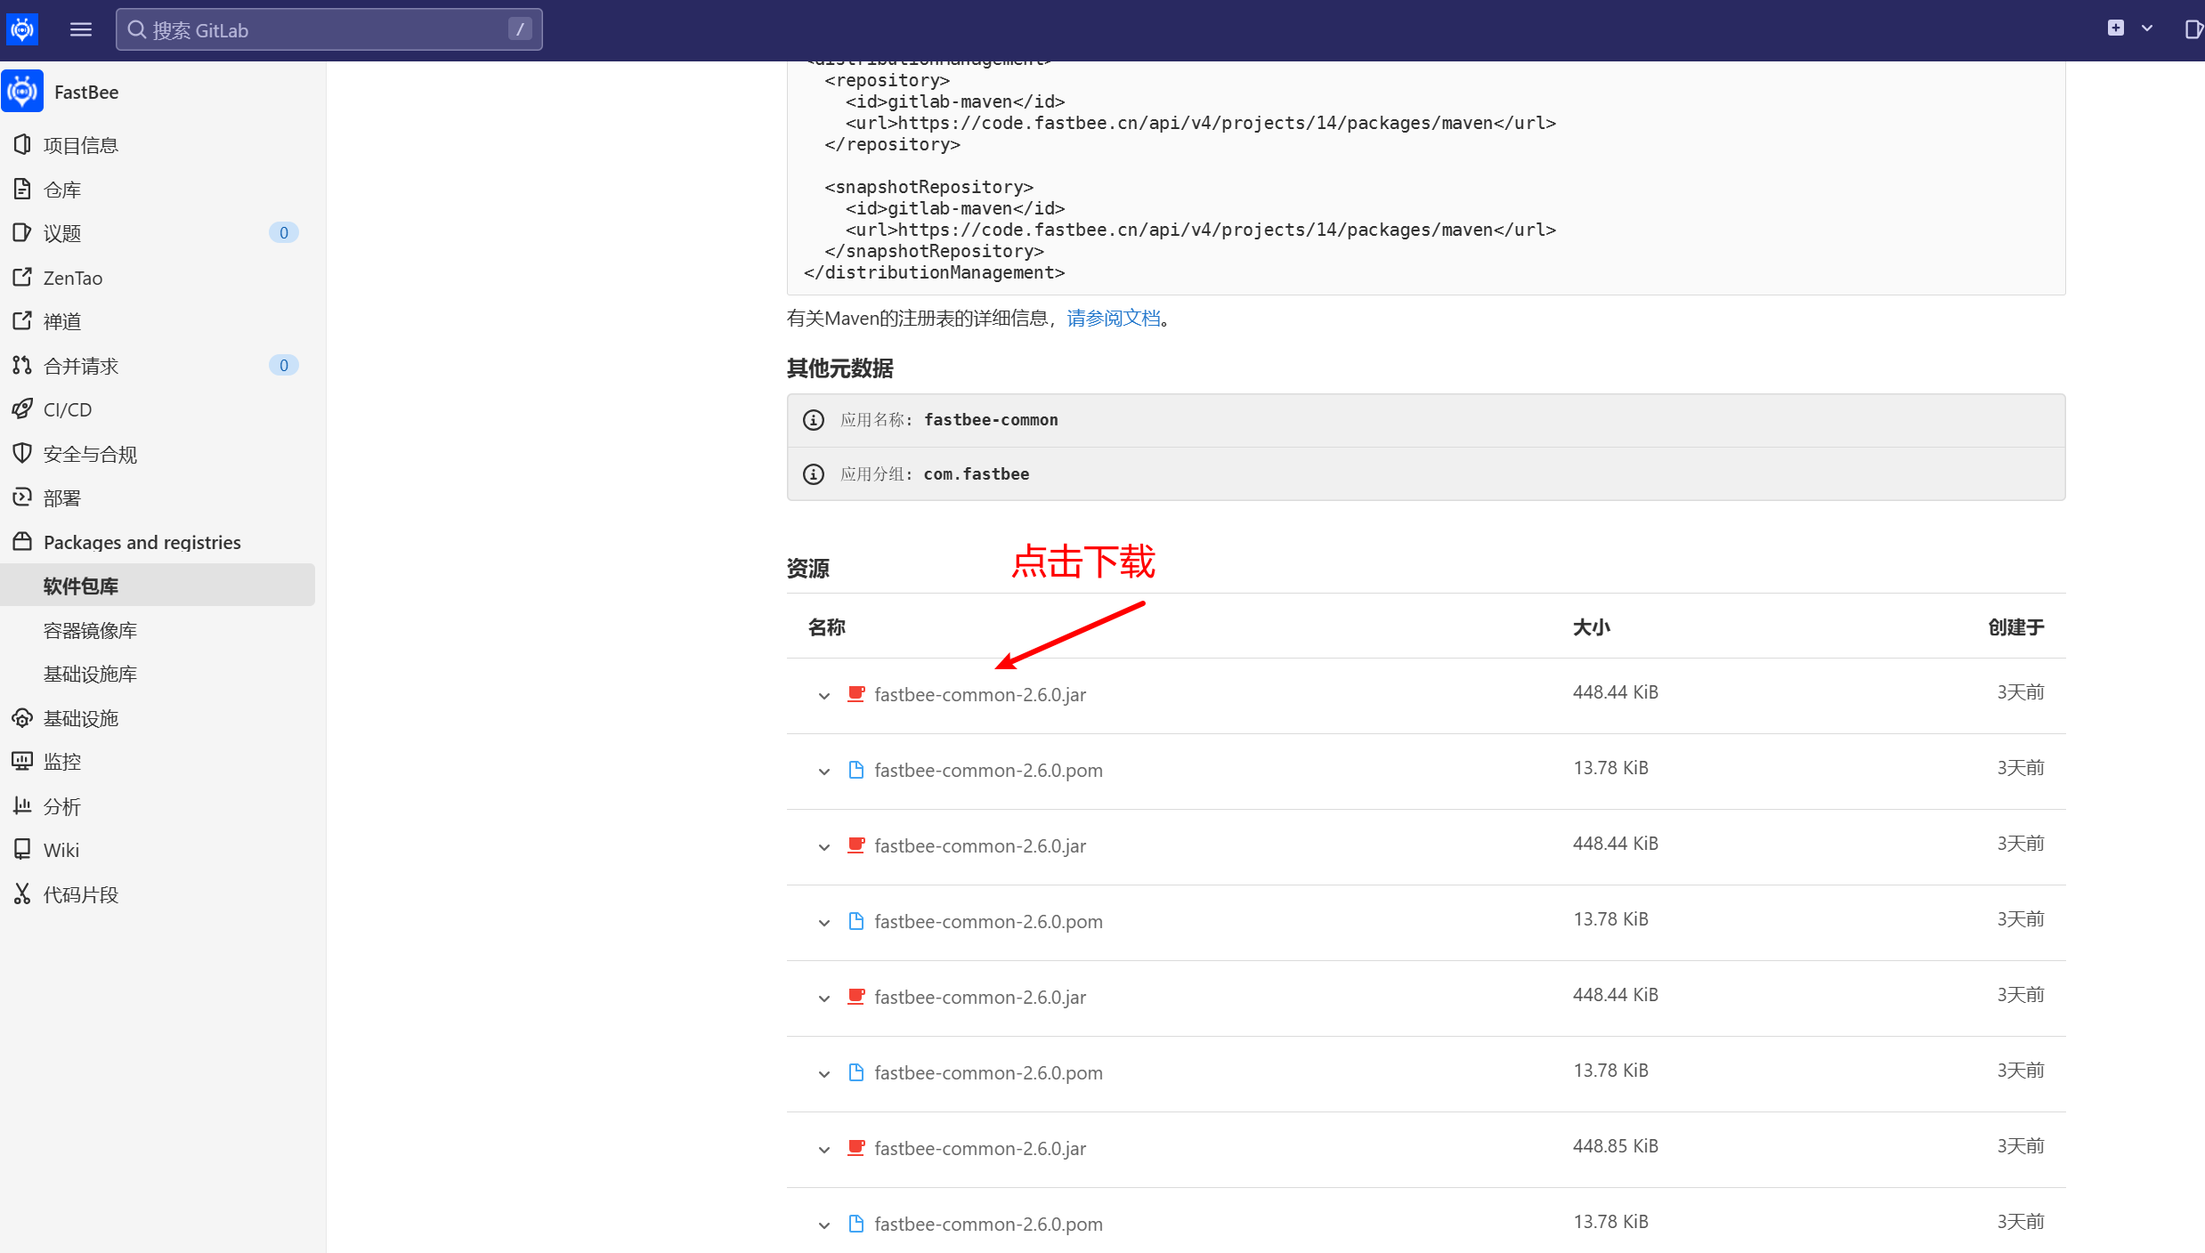Expand the first fastbee-common-2.6.0.jar row chevron
Viewport: 2205px width, 1253px height.
(x=824, y=696)
